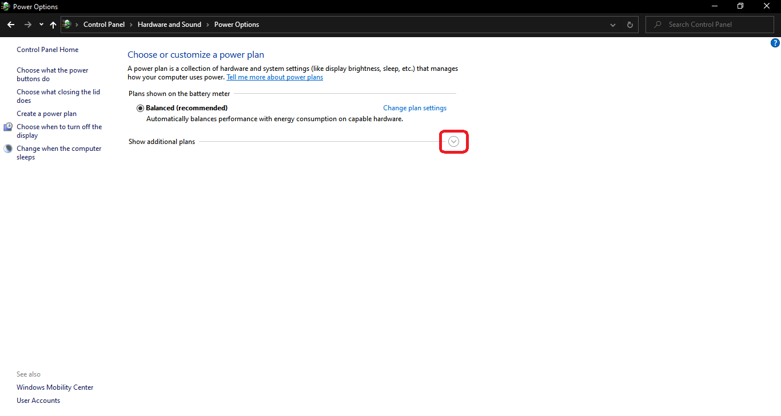
Task: Click the search magnifier icon
Action: [x=656, y=24]
